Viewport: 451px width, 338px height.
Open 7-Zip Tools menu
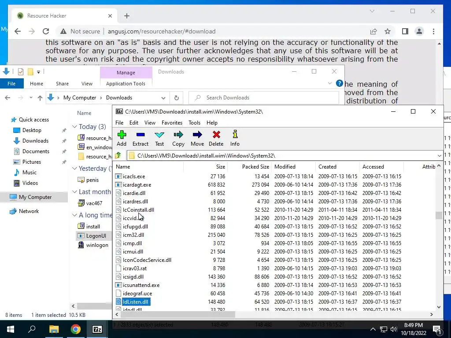click(x=194, y=123)
